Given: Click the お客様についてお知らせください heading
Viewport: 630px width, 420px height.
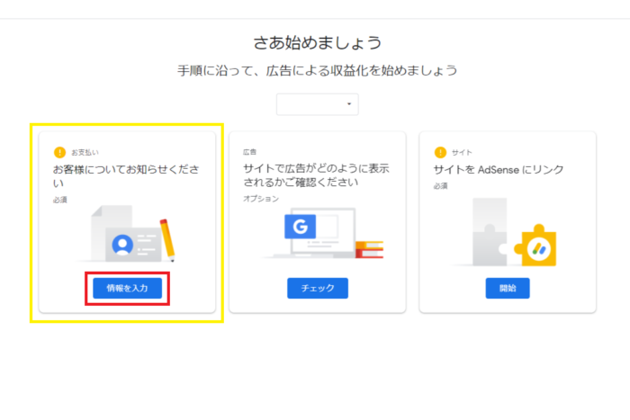Looking at the screenshot, I should pyautogui.click(x=126, y=176).
